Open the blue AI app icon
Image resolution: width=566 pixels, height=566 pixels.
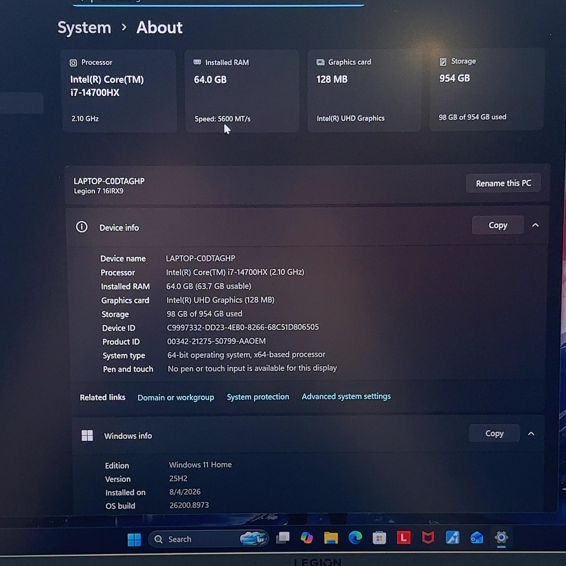click(452, 537)
